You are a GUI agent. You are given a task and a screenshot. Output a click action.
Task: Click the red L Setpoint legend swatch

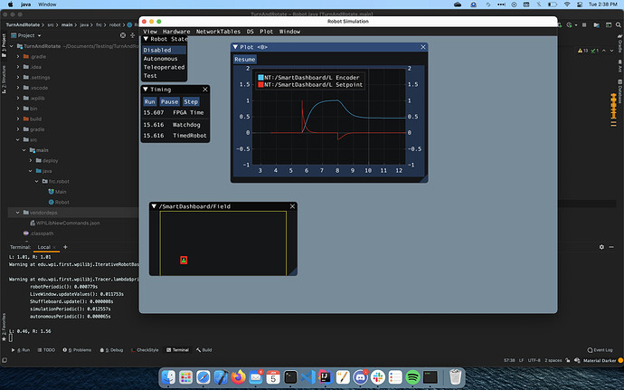click(x=260, y=84)
